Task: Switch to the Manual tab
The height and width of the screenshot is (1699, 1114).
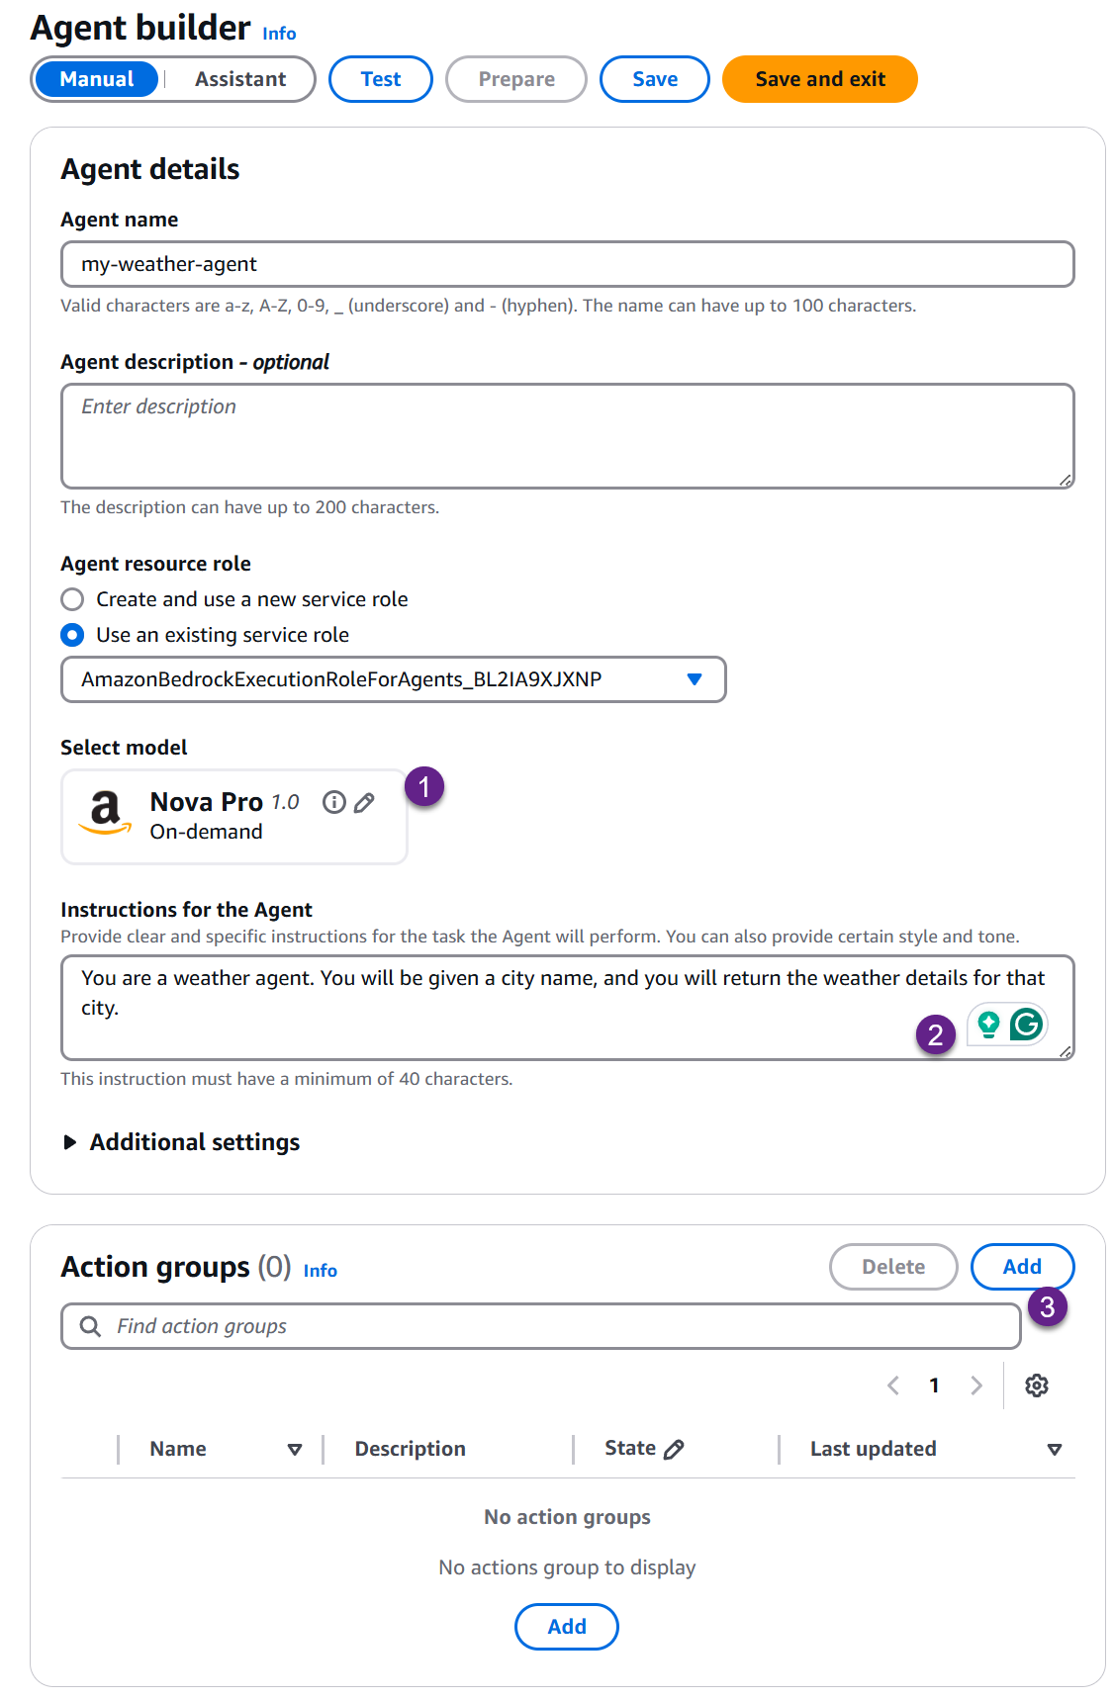Action: [96, 79]
